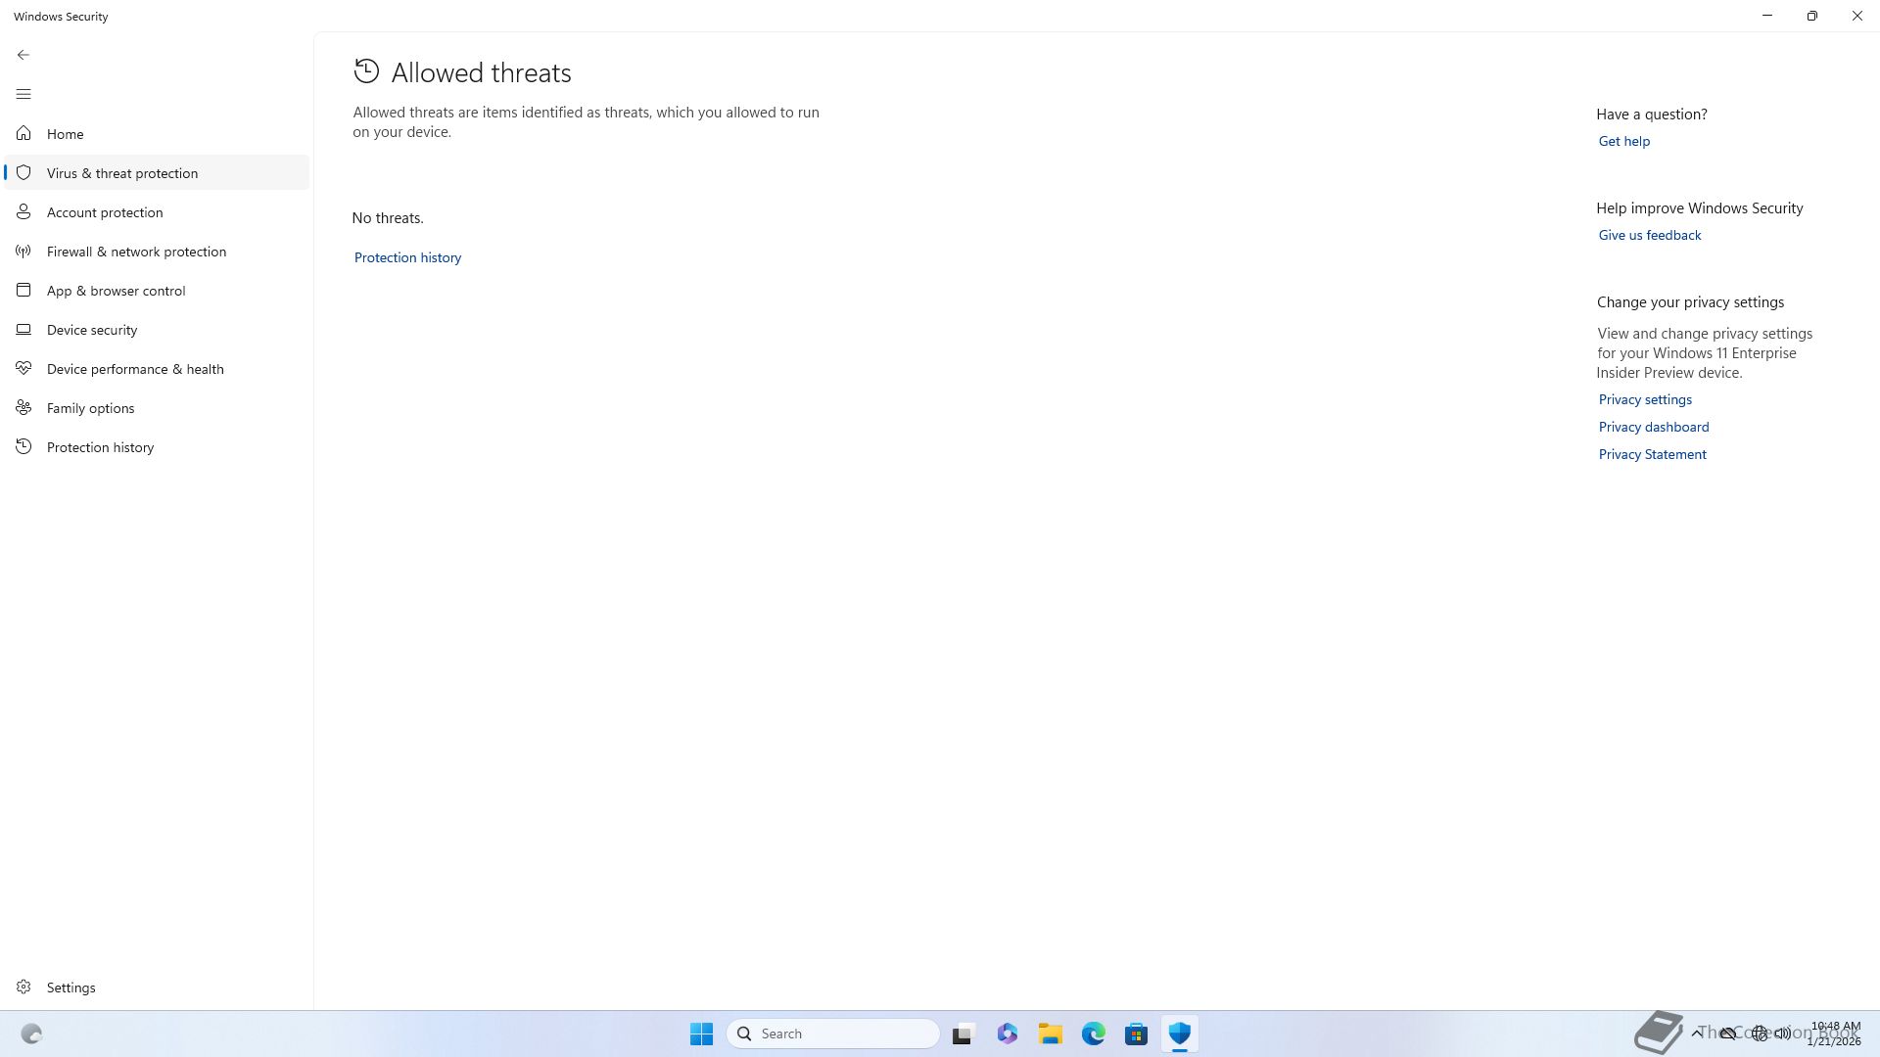Show hidden system tray icons
This screenshot has width=1880, height=1057.
[x=1697, y=1033]
